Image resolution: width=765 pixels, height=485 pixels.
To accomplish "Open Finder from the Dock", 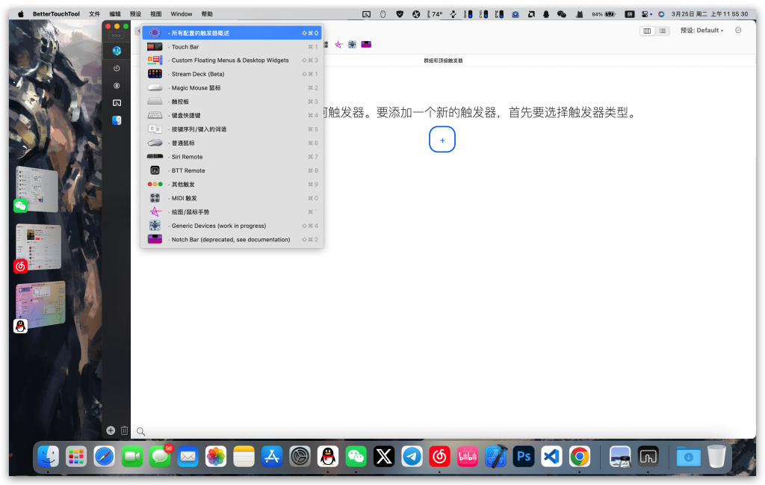I will (49, 457).
